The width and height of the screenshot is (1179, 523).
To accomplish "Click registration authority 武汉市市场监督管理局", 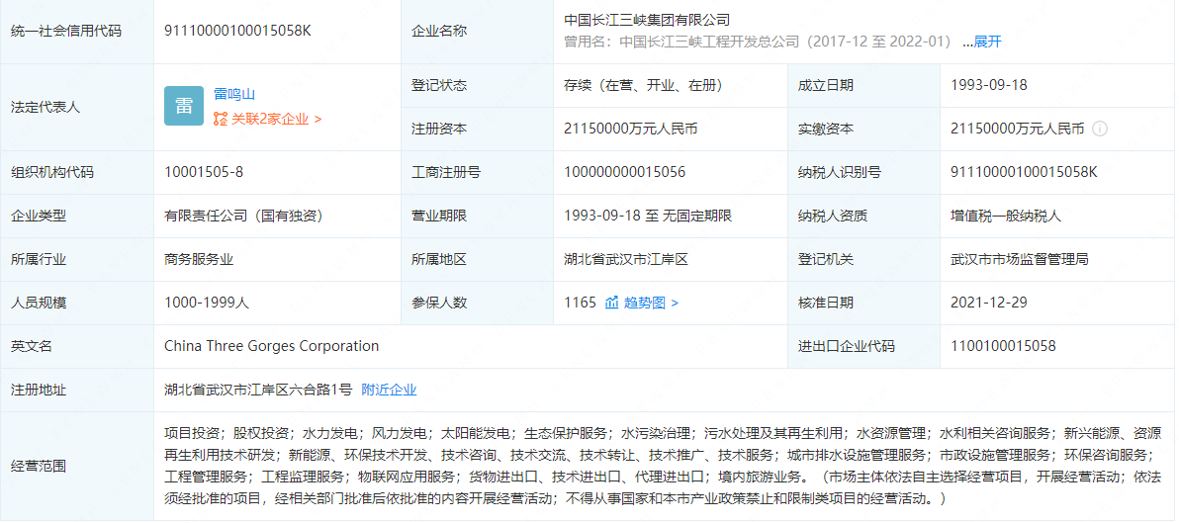I will click(1020, 260).
